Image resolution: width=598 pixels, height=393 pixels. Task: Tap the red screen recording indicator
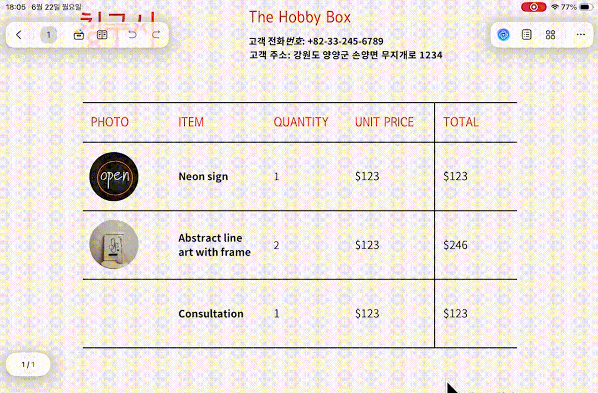[x=534, y=7]
